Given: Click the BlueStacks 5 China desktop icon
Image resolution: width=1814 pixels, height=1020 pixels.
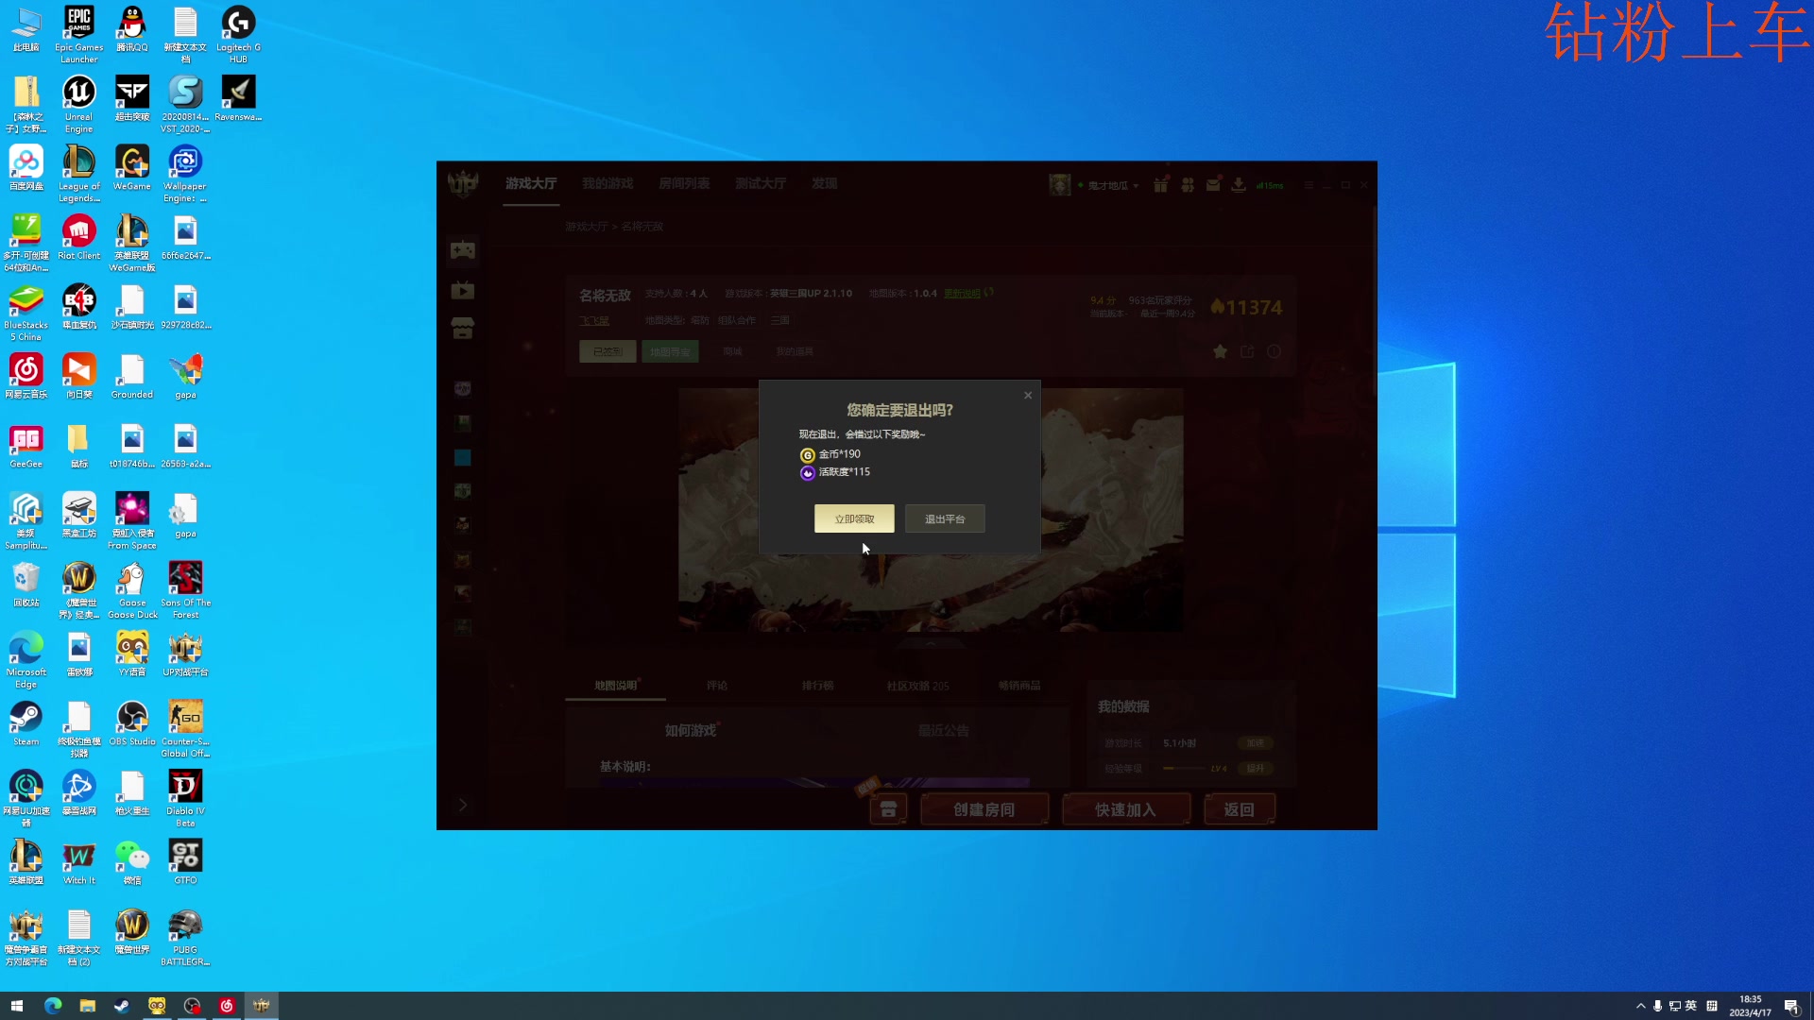Looking at the screenshot, I should coord(26,313).
